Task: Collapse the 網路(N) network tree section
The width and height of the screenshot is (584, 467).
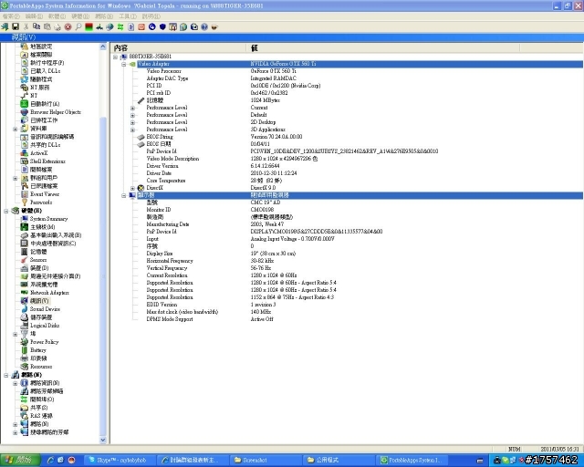Action: 6,375
